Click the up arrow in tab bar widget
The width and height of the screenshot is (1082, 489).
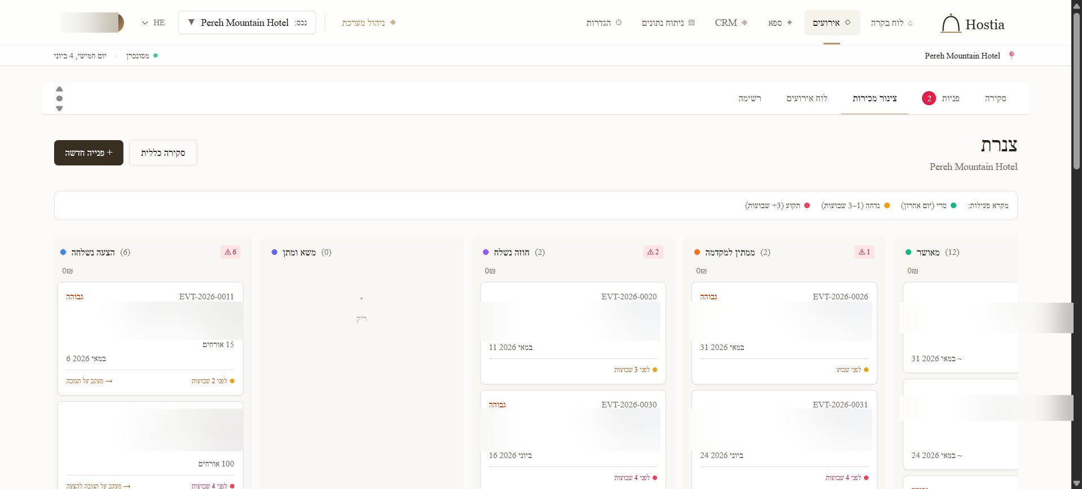coord(59,89)
